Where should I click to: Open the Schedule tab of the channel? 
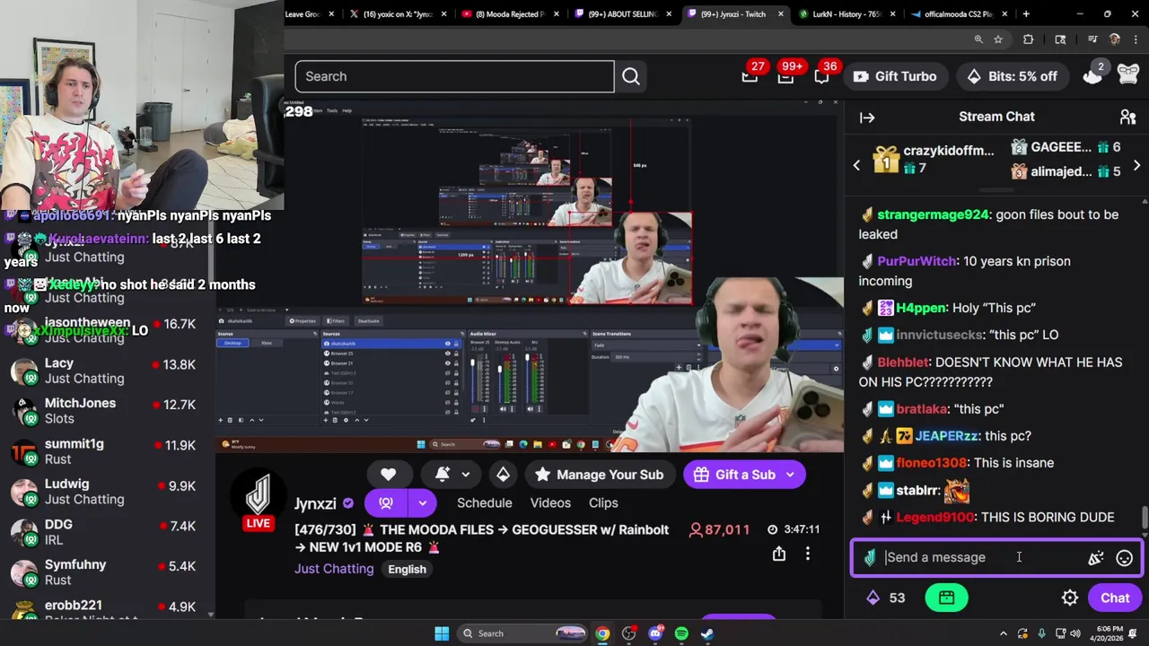click(x=485, y=503)
